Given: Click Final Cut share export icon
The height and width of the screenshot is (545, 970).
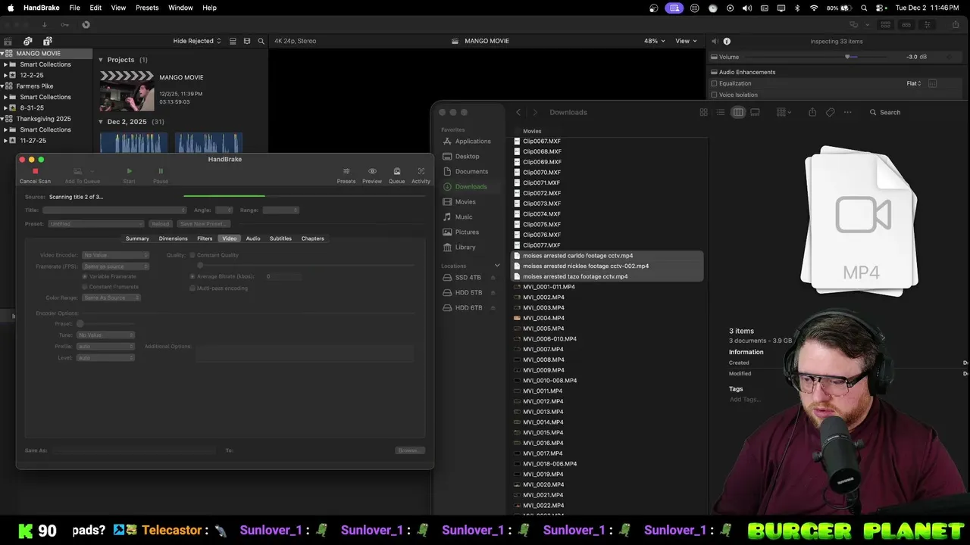Looking at the screenshot, I should 956,24.
